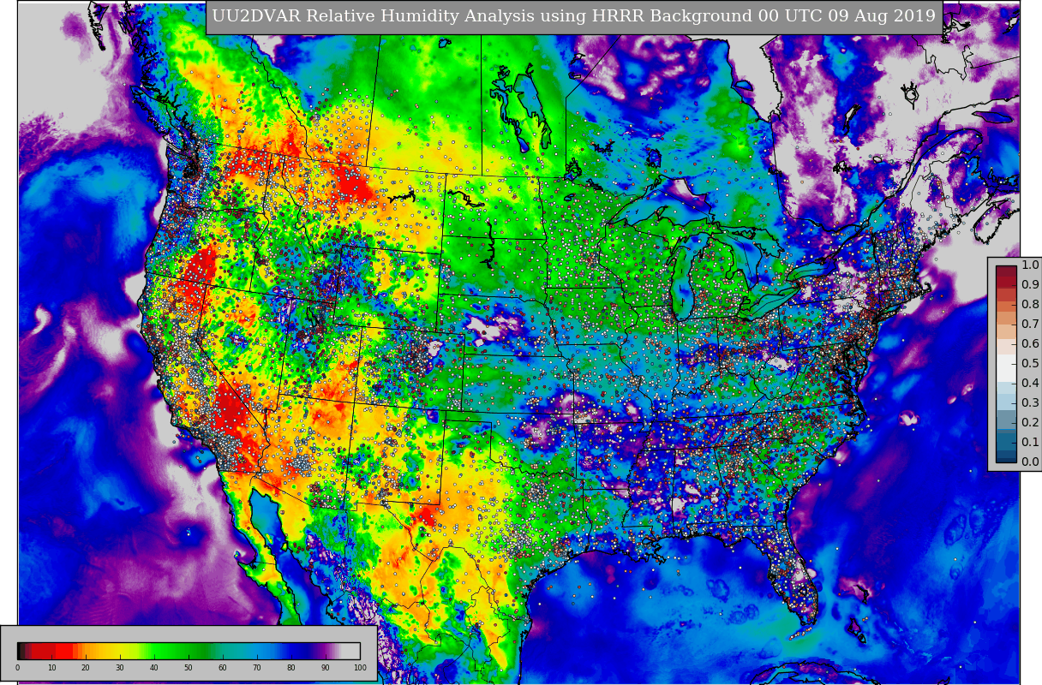
Task: Click the 0.4 label on the vertical colorbar
Action: [1030, 384]
